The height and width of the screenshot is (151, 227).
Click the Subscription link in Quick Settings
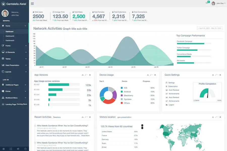pos(173,86)
